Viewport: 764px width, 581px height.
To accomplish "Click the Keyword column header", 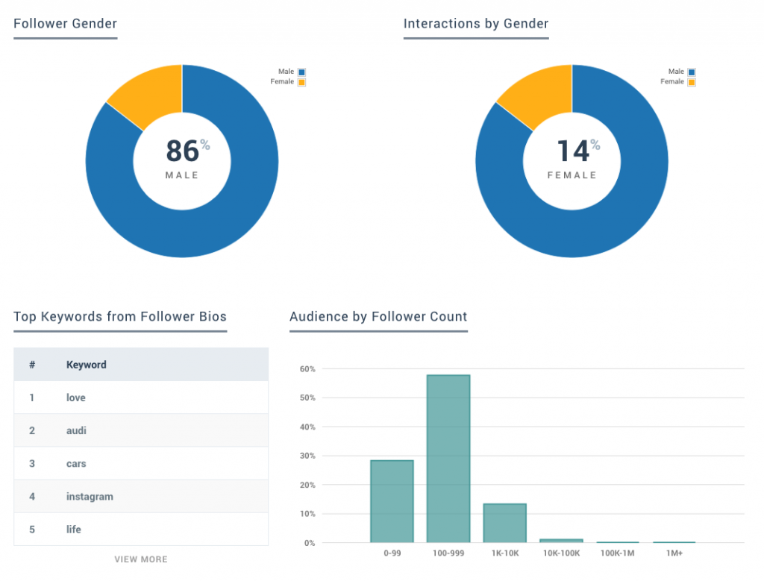I will pyautogui.click(x=87, y=365).
